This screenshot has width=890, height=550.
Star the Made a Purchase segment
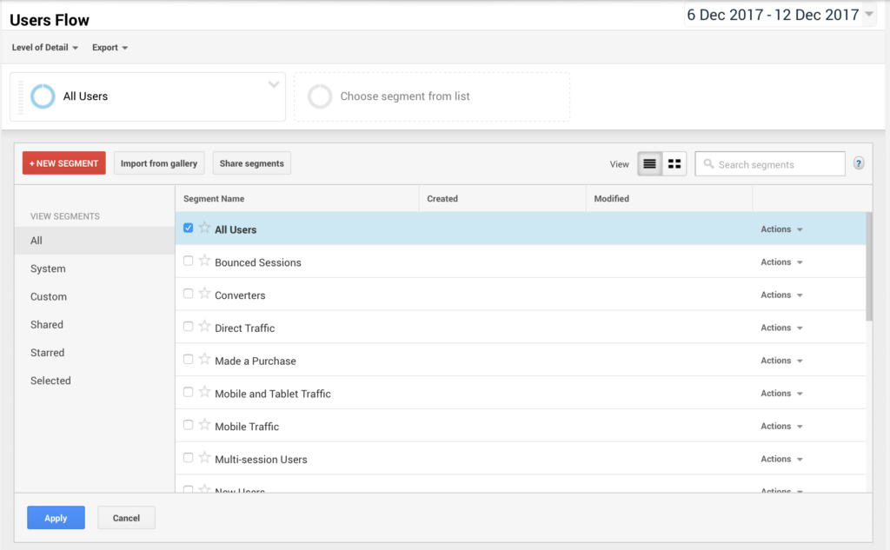(204, 360)
